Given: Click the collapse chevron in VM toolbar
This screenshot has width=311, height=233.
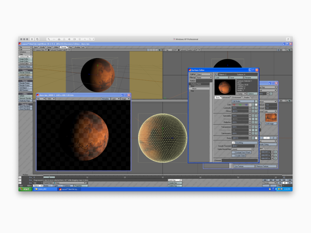Looking at the screenshot, I should pos(94,39).
